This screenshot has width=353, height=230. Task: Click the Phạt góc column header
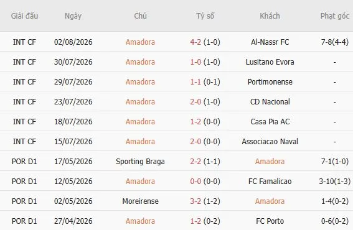(x=335, y=16)
